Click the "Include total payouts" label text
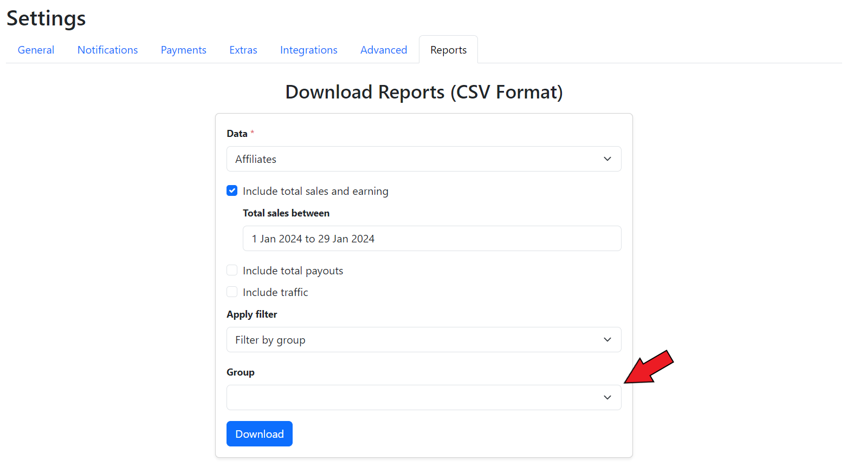The image size is (847, 467). click(293, 271)
